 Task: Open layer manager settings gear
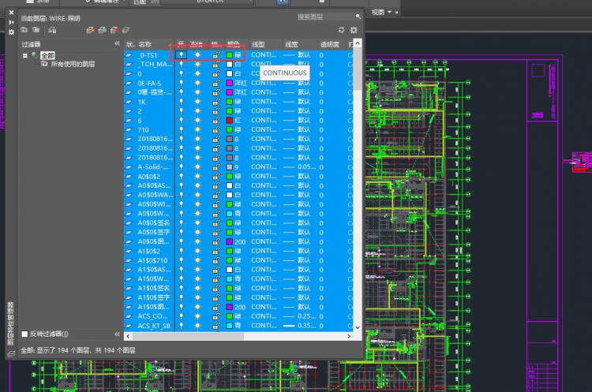coord(354,30)
